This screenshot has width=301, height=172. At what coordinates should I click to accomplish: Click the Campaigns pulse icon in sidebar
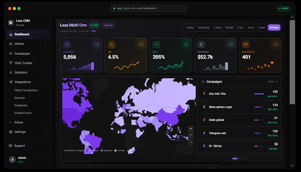coord(11,53)
